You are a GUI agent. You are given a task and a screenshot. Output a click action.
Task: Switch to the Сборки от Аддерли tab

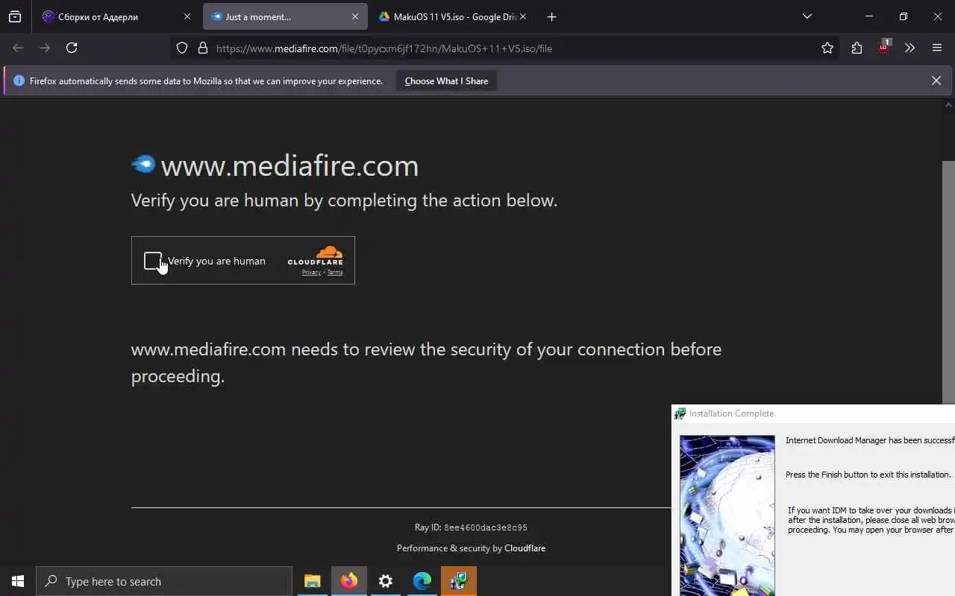(116, 16)
